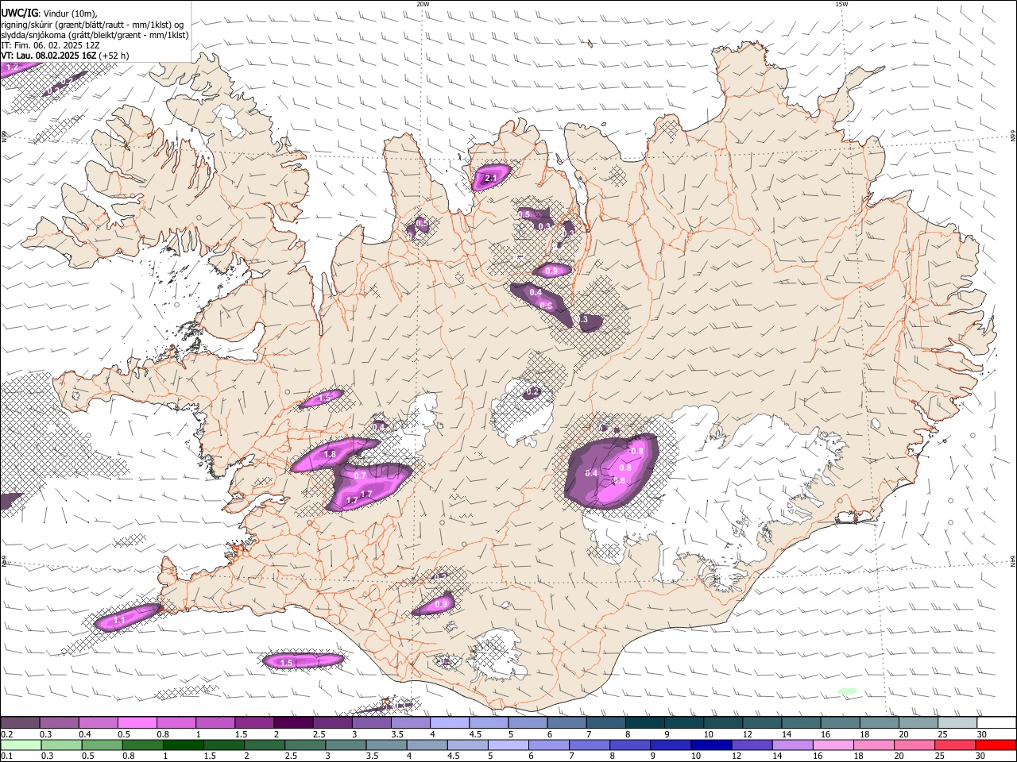Click the light grey 25–30 swatch in upper legend
Viewport: 1017px width, 762px height.
[x=957, y=722]
